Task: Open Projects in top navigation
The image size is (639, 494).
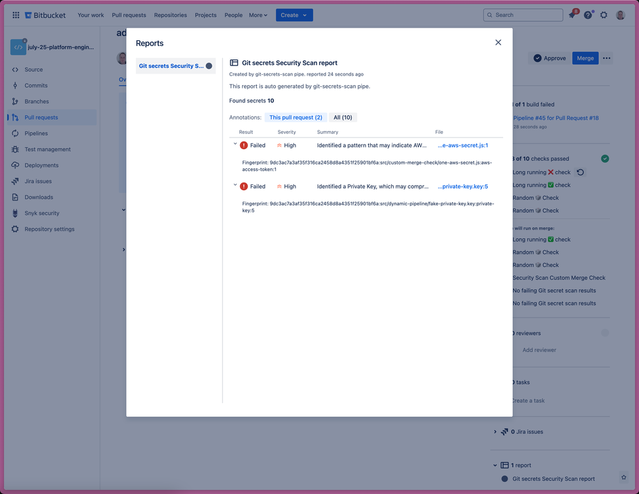Action: tap(206, 15)
